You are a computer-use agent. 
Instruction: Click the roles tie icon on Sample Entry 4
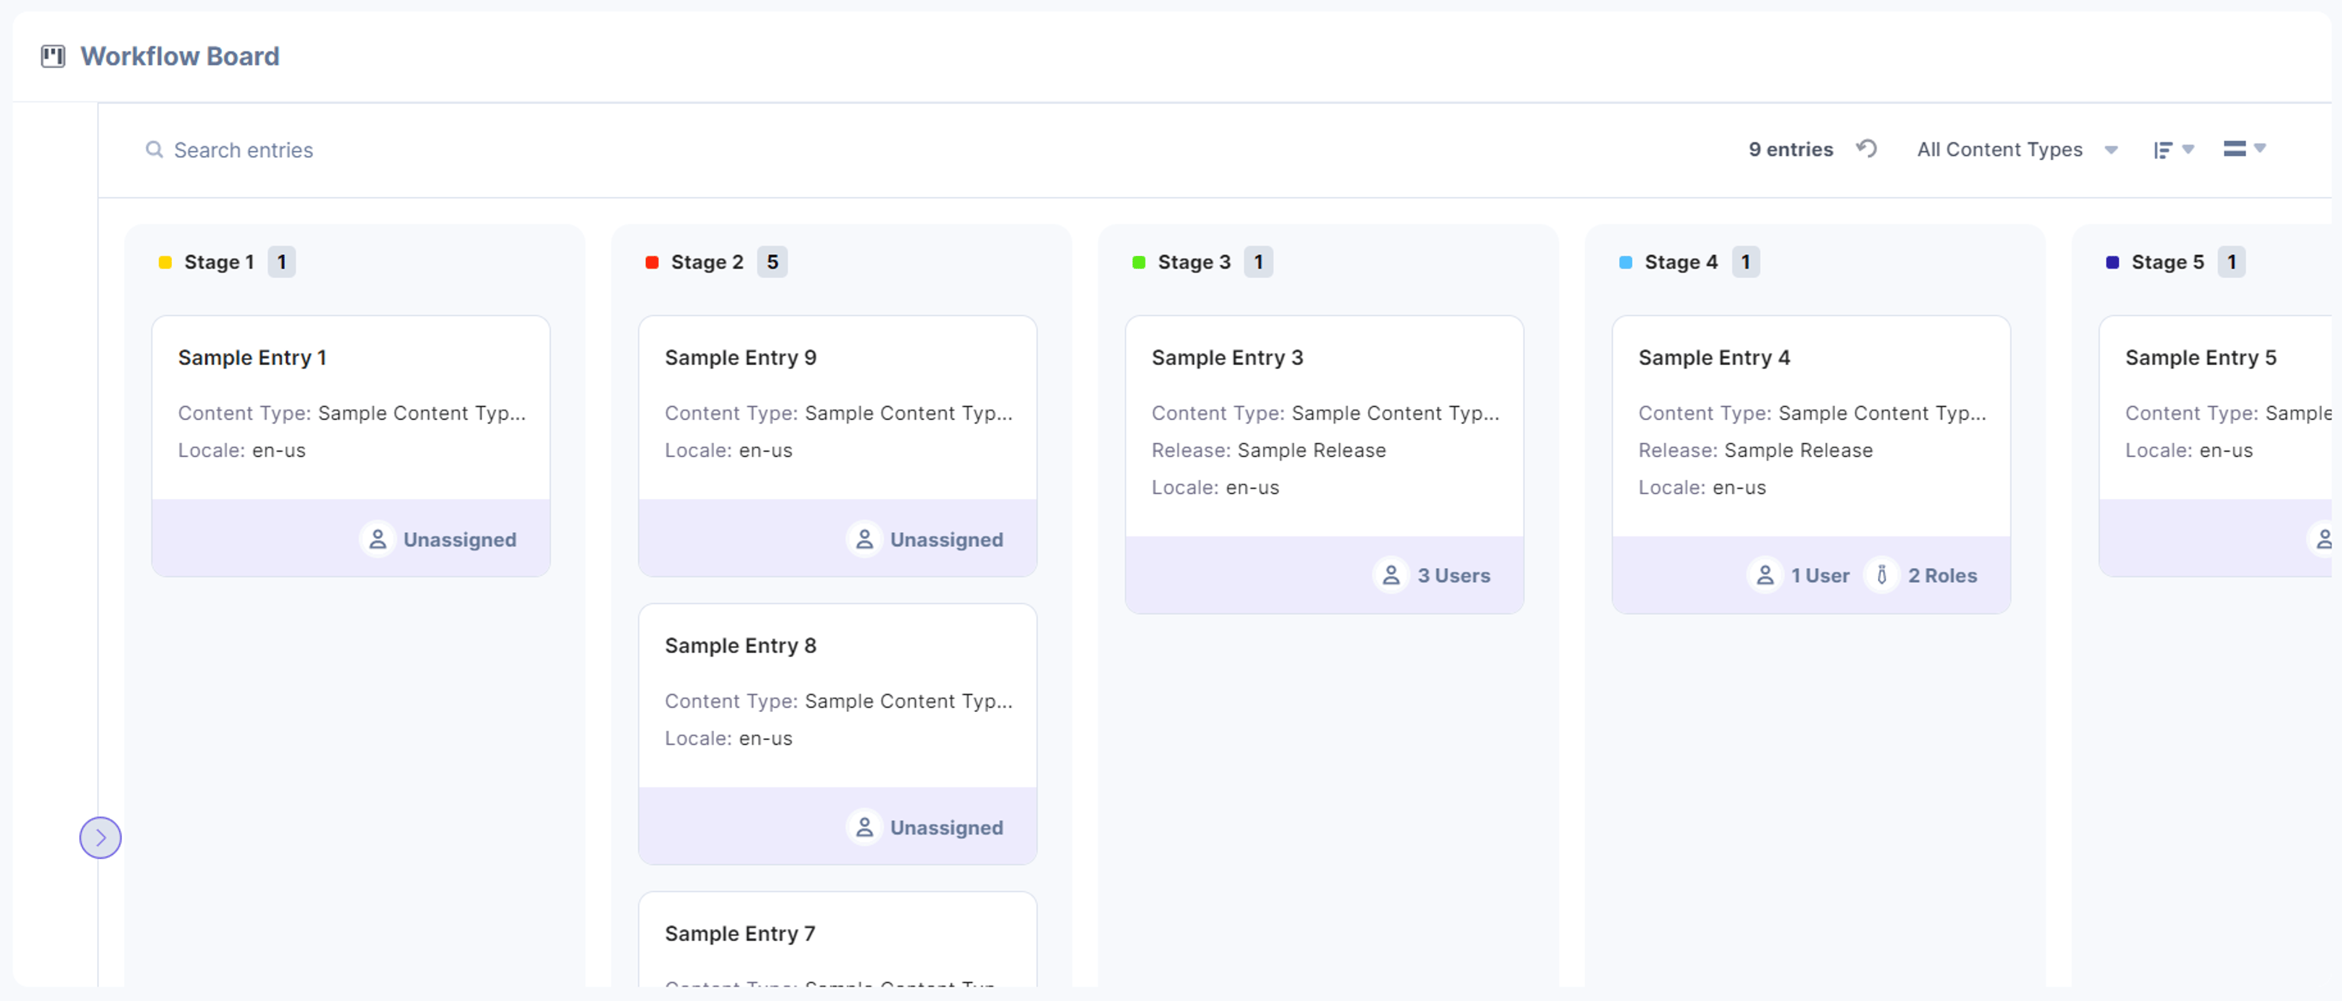(1882, 575)
